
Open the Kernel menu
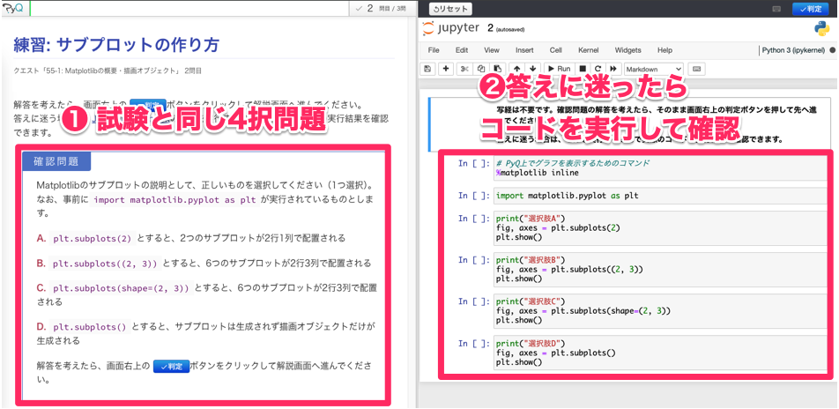pos(589,50)
